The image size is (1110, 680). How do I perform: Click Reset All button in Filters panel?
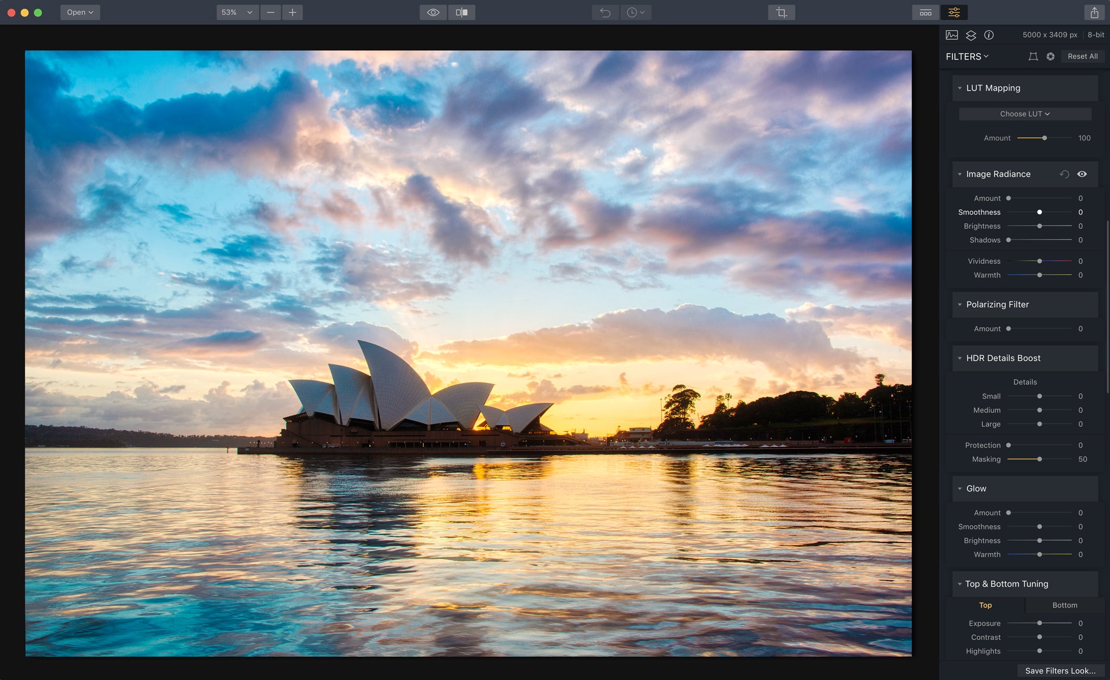pos(1082,55)
